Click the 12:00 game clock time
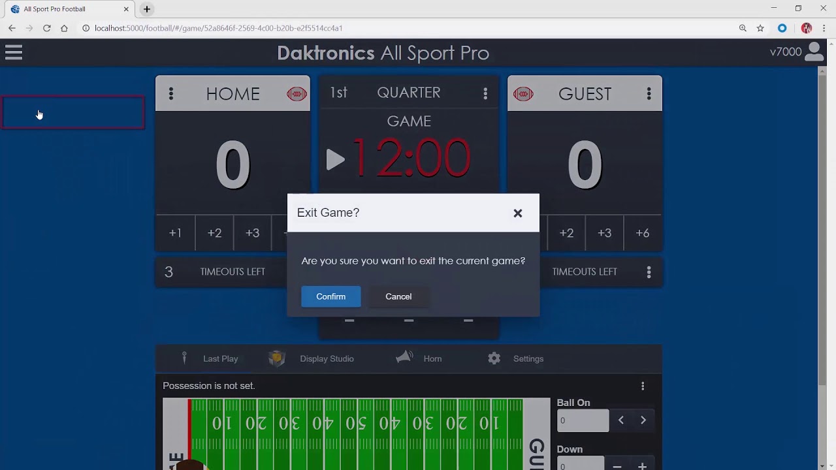836x470 pixels. [x=411, y=159]
